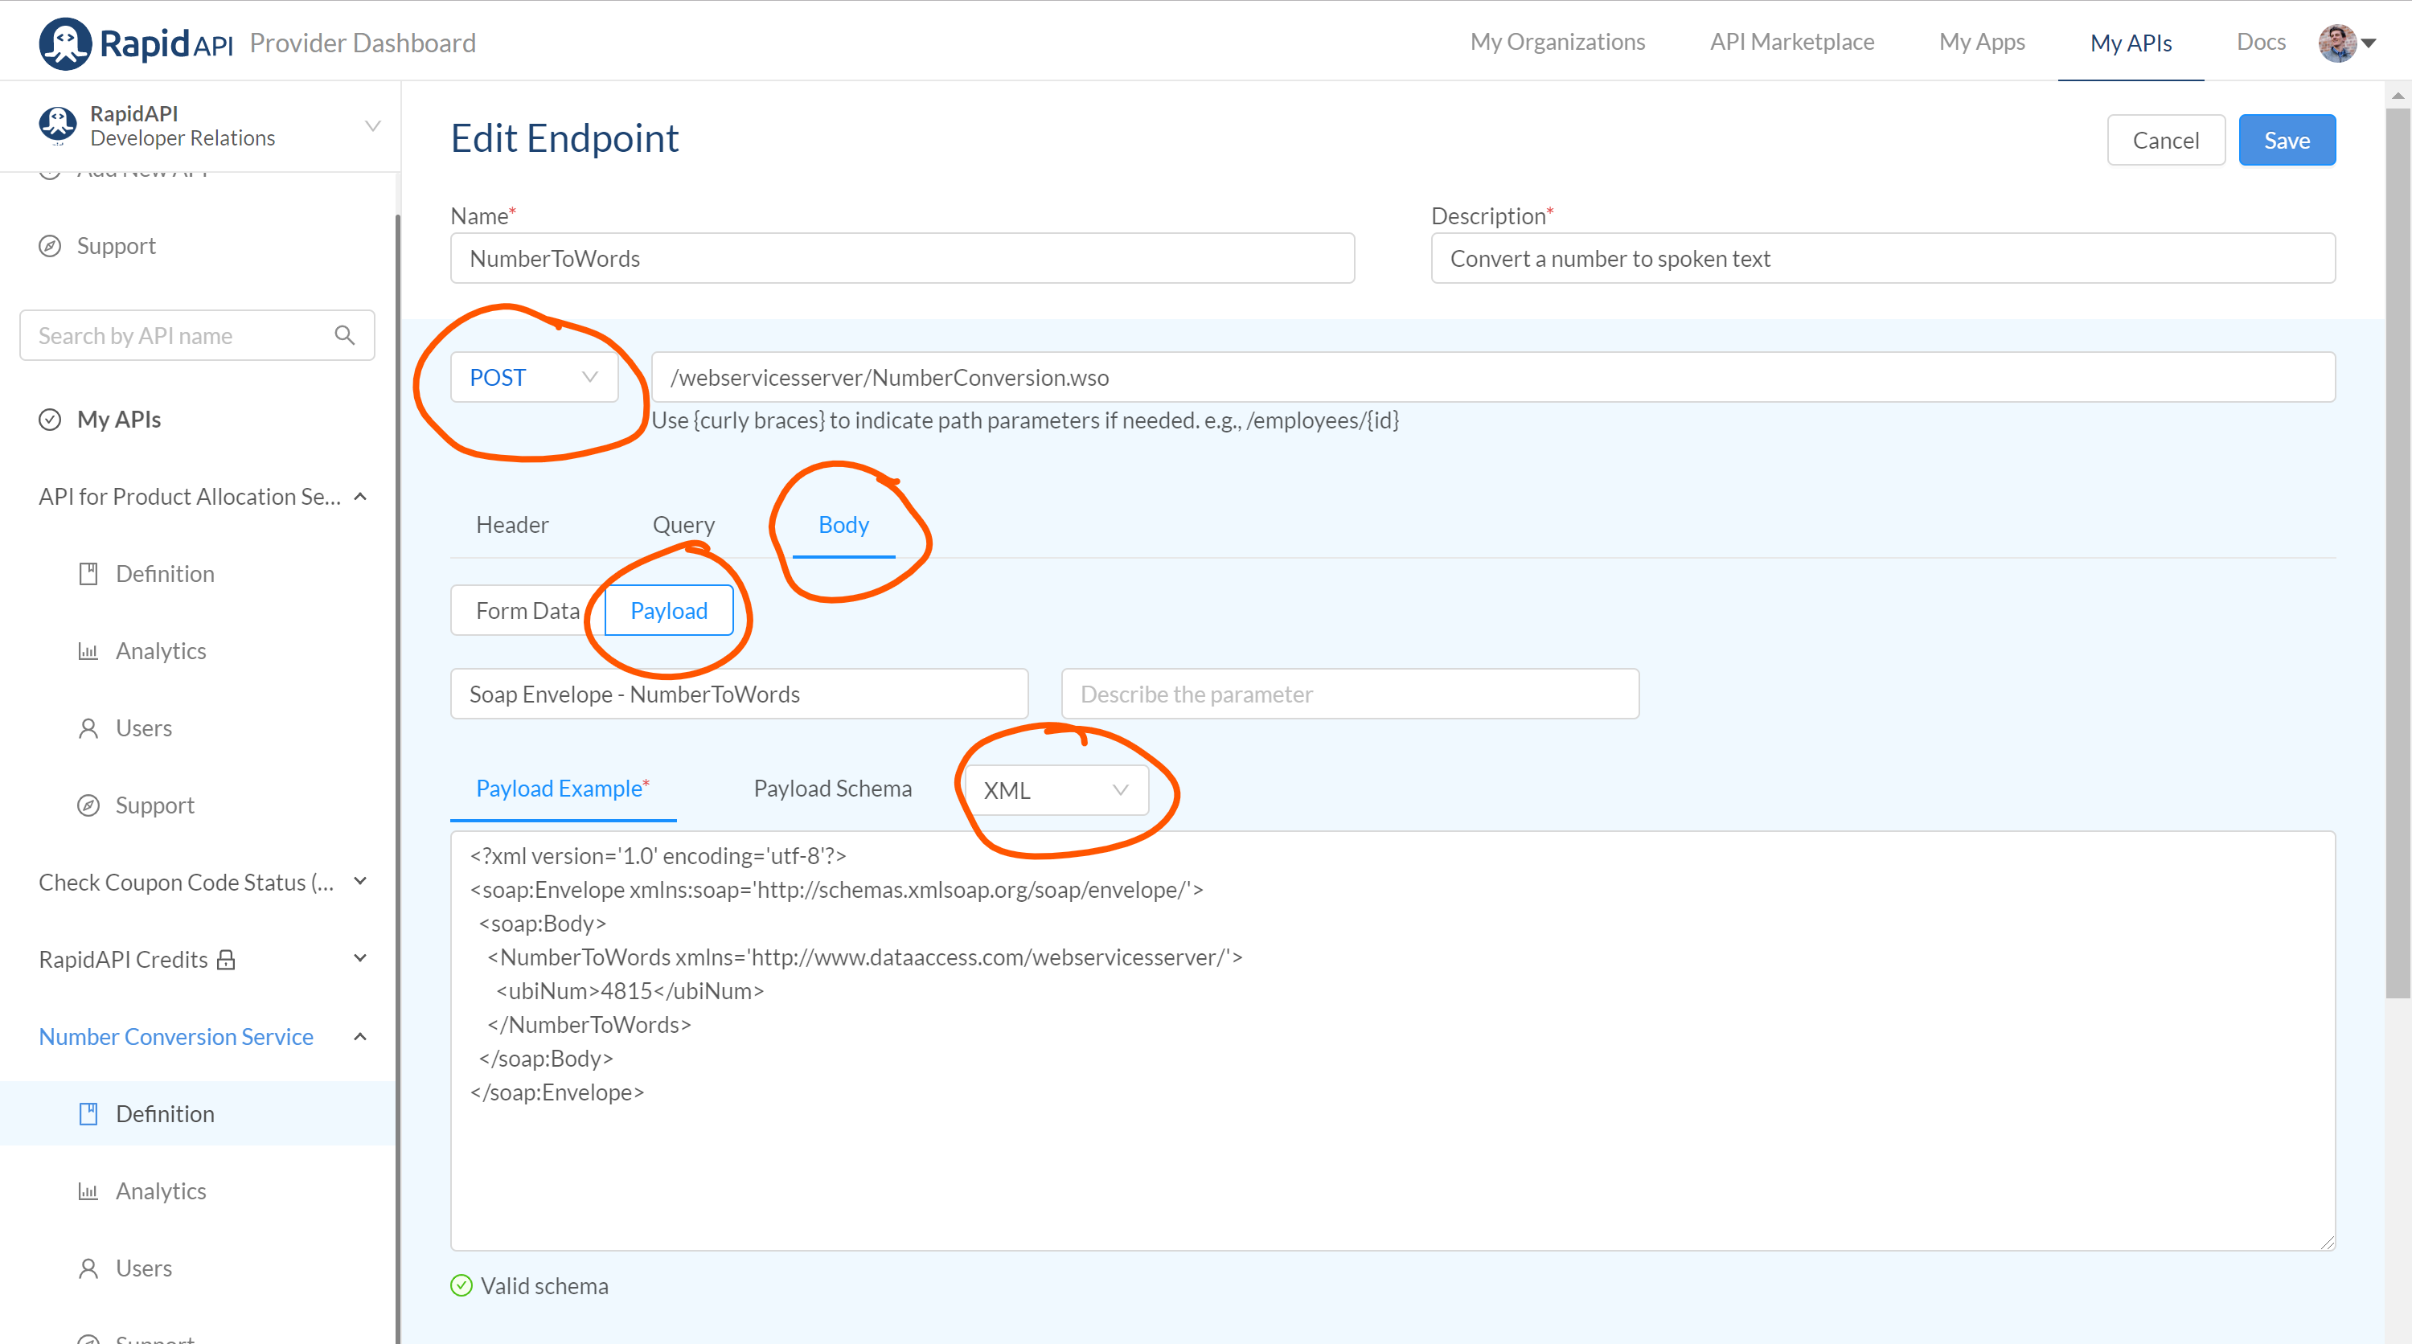Switch to the Header tab
The width and height of the screenshot is (2412, 1344).
512,525
